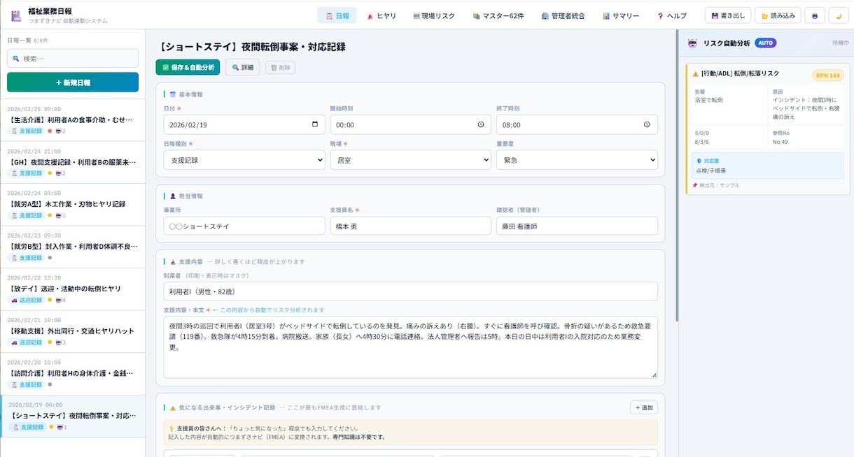
Task: Open the 現場リスク tab
Action: click(x=434, y=15)
